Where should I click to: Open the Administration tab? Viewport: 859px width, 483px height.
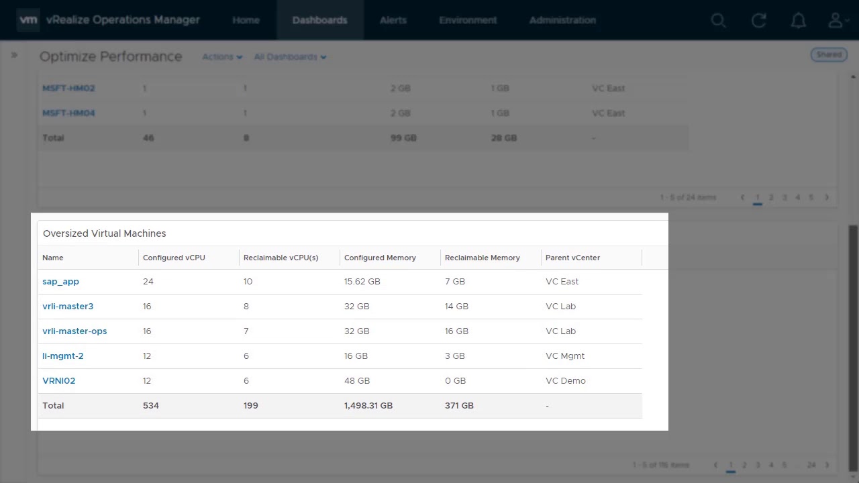tap(562, 20)
